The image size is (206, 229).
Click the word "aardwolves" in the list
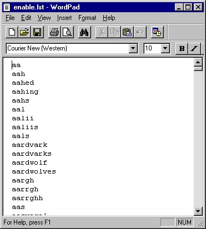click(x=34, y=171)
